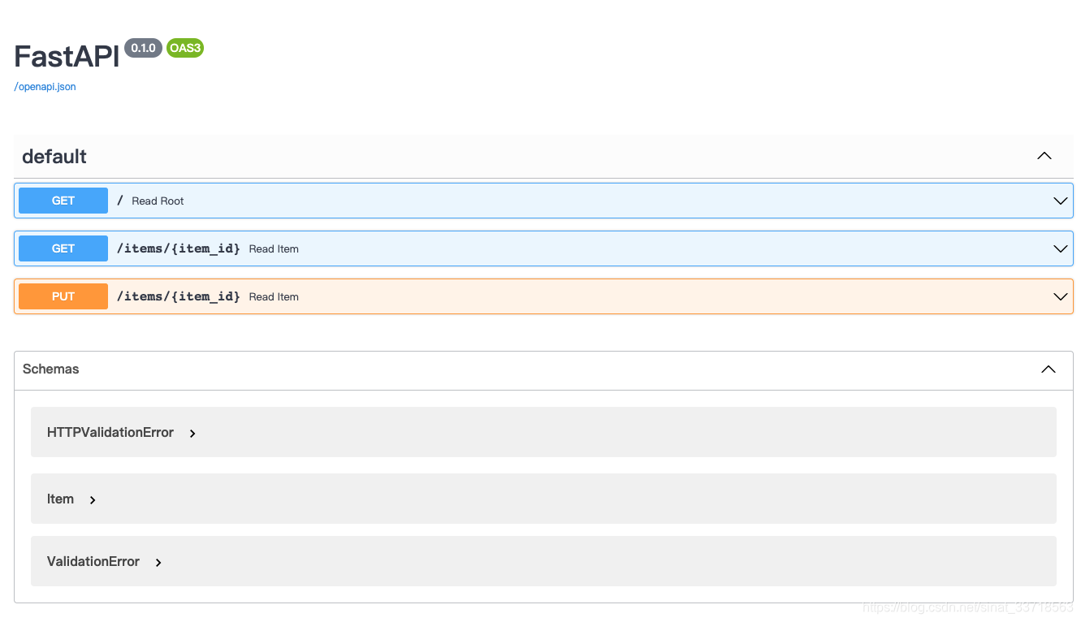1081x622 pixels.
Task: Open the /openapi.json specification link
Action: pos(44,86)
